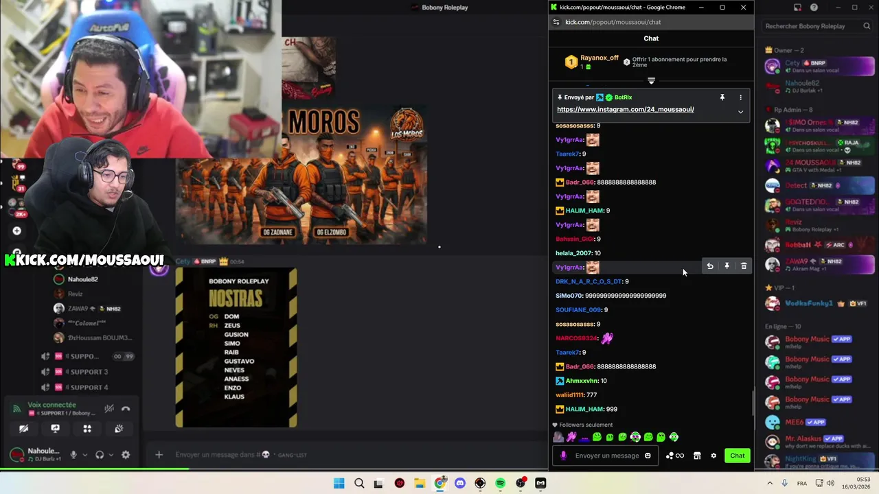Open the three-dot menu on pinned message
Viewport: 879px width, 494px height.
pos(740,97)
